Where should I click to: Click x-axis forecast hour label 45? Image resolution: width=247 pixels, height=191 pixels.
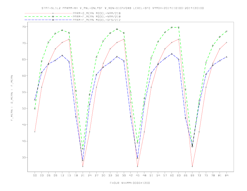coord(138,175)
